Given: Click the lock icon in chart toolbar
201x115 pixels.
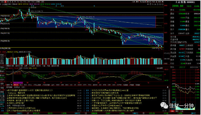Looking at the screenshot, I should [157, 4].
